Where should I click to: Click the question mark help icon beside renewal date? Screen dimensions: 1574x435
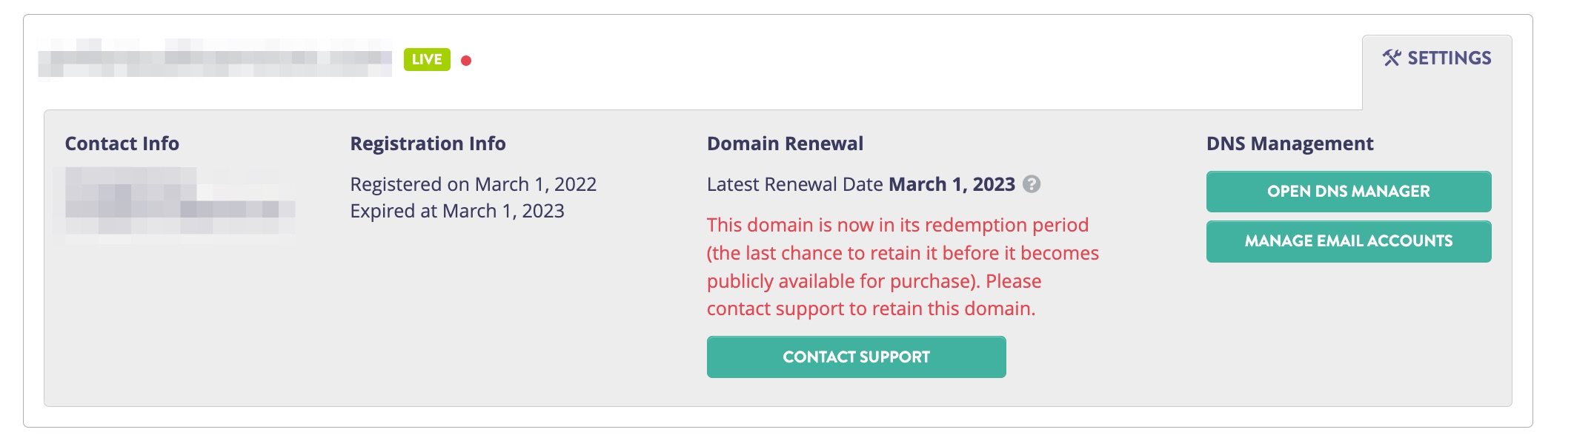(x=1032, y=184)
